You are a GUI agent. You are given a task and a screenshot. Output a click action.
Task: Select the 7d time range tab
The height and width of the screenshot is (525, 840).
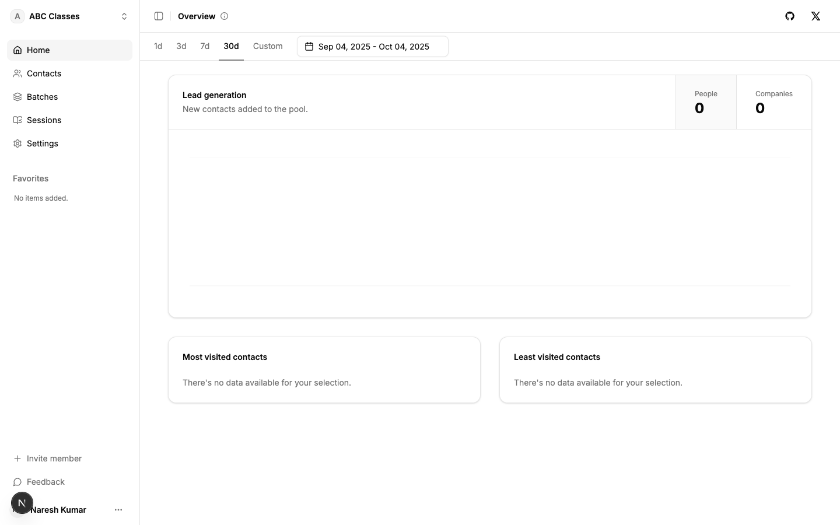tap(205, 46)
